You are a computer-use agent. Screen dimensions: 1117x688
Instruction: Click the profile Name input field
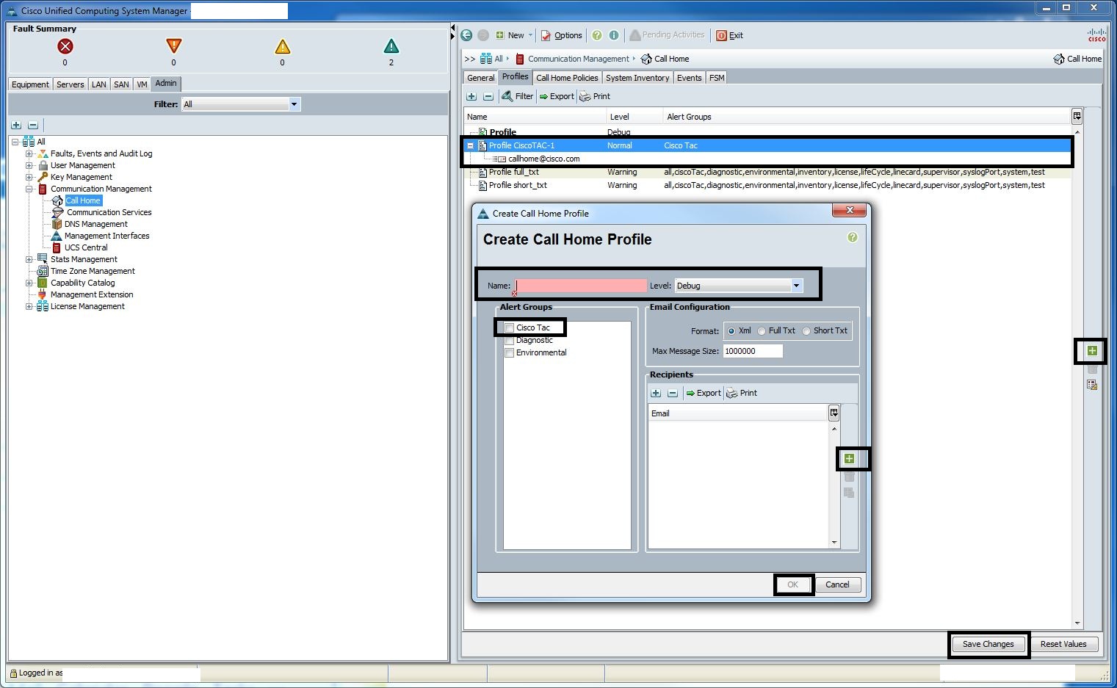[581, 286]
